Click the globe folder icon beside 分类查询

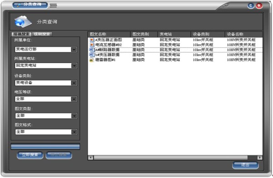click(x=23, y=21)
